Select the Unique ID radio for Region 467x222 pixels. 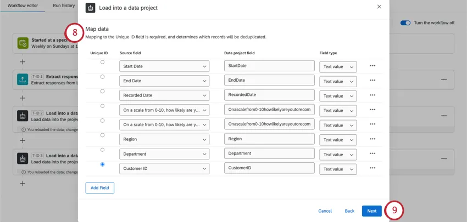[x=102, y=135]
